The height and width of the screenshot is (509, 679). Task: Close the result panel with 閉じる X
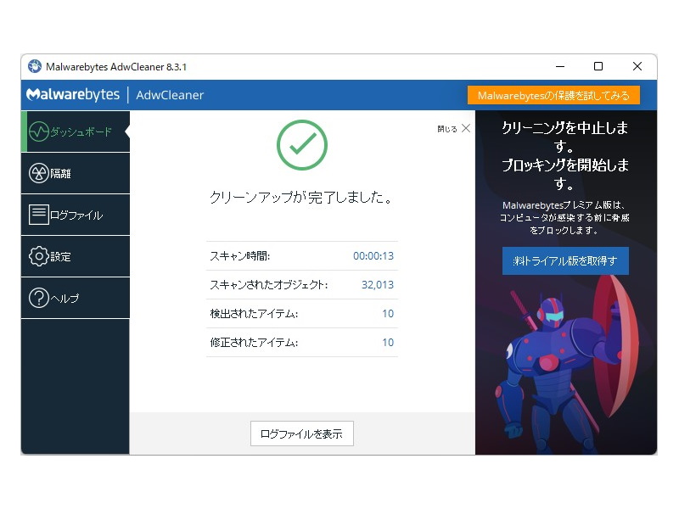coord(453,129)
